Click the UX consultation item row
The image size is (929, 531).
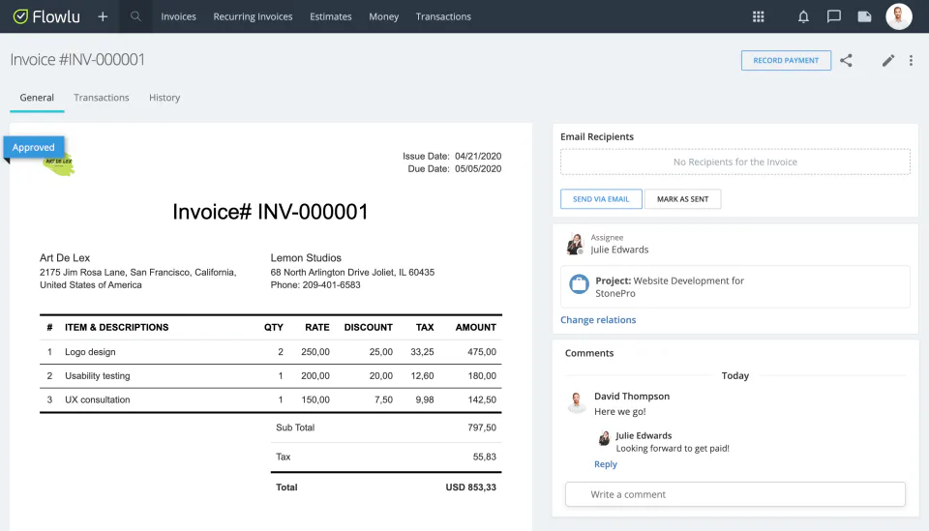(x=271, y=399)
